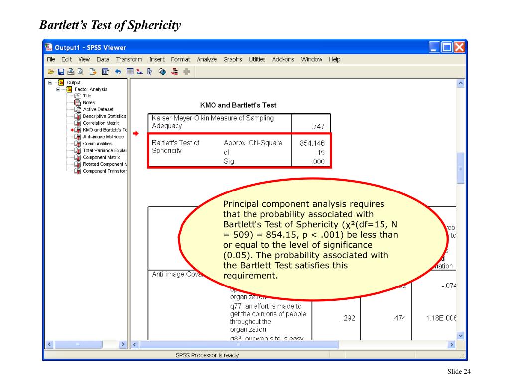Screen dimensions: 510x382
Task: Open the File menu
Action: coord(51,59)
